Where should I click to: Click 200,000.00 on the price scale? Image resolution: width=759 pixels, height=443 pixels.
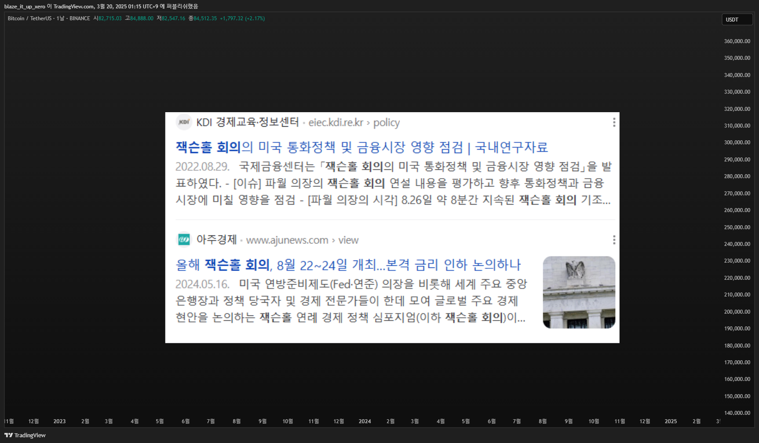[x=737, y=311]
